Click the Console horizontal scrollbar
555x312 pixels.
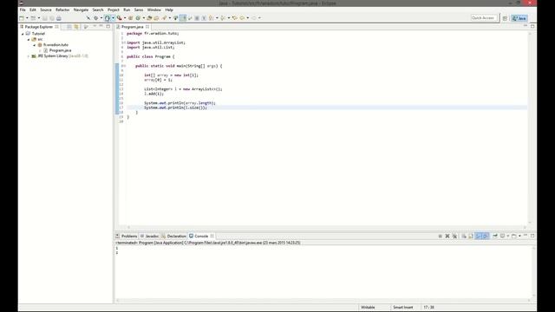coord(323,301)
